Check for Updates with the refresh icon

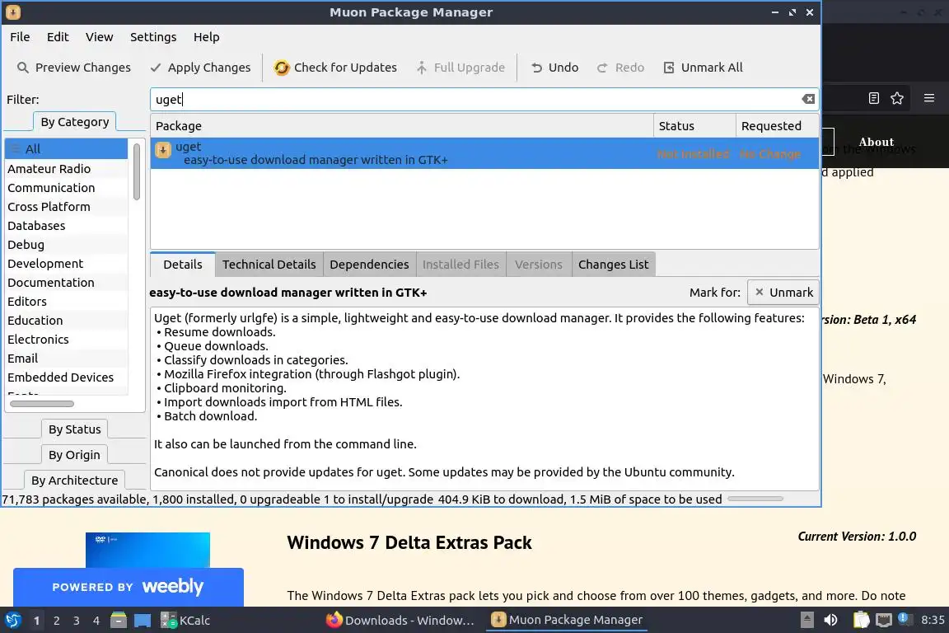click(335, 68)
